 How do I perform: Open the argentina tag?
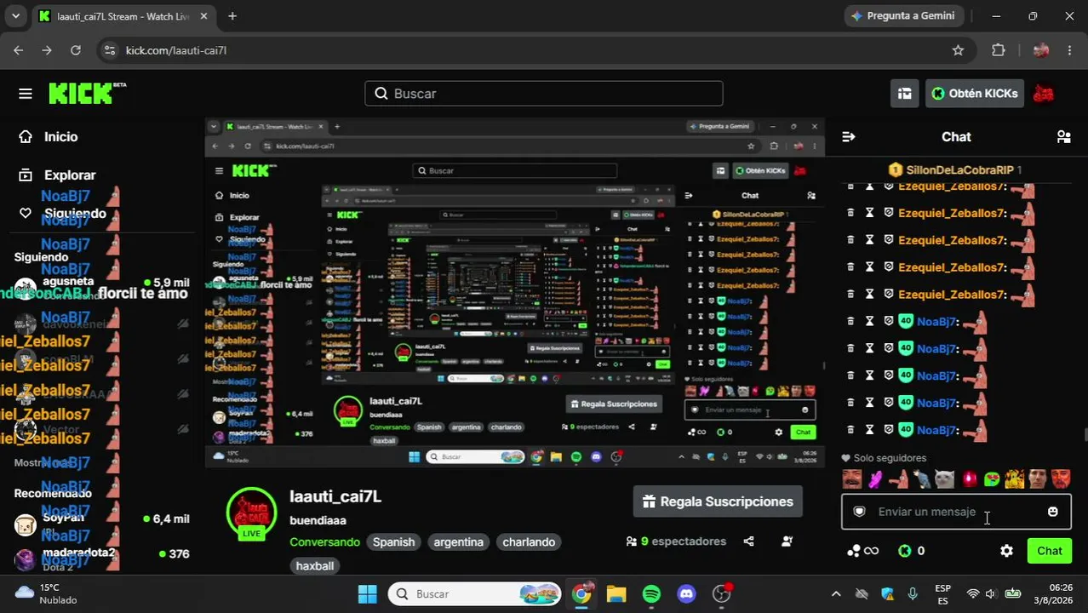(458, 542)
